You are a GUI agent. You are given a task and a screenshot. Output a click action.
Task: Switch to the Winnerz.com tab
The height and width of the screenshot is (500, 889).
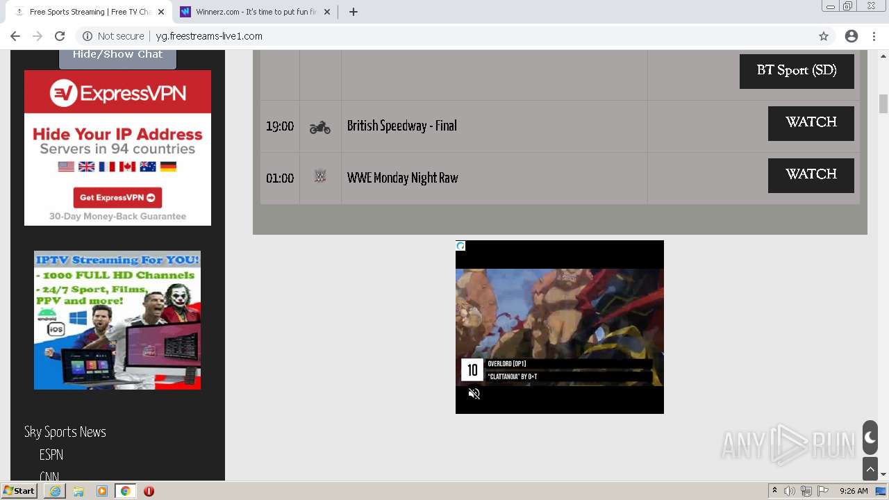(255, 12)
